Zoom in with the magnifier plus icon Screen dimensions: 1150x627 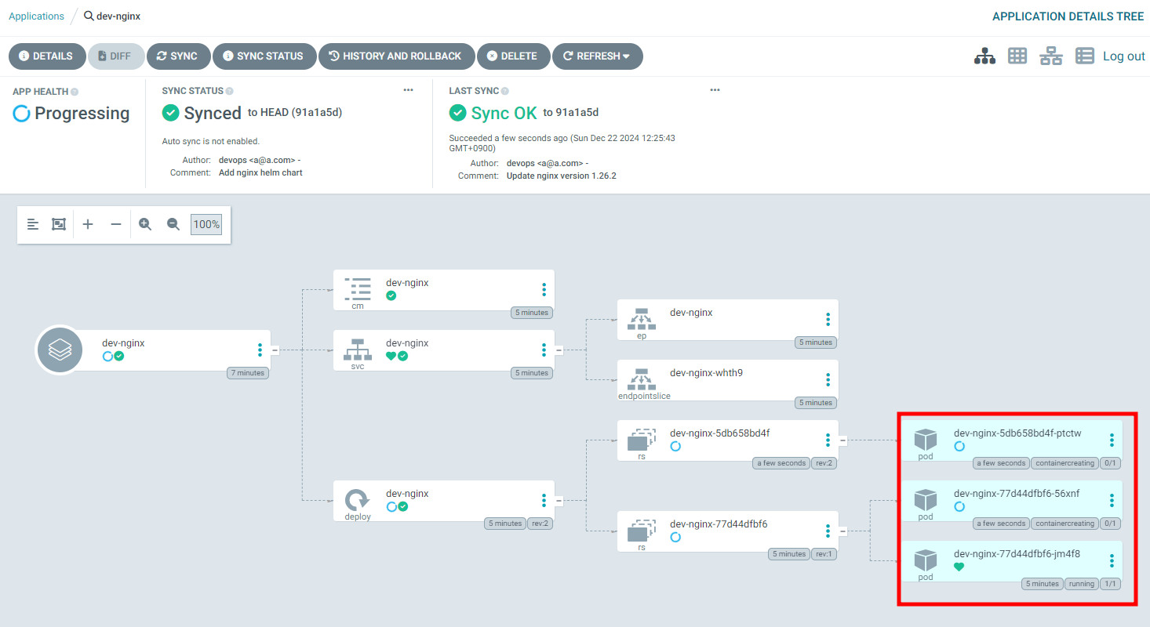145,224
